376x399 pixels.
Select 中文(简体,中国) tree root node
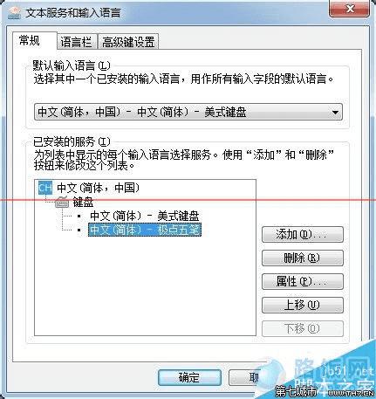click(x=98, y=188)
